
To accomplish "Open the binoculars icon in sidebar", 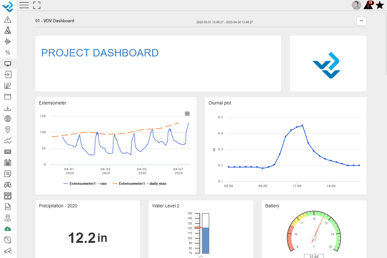I will (x=8, y=185).
